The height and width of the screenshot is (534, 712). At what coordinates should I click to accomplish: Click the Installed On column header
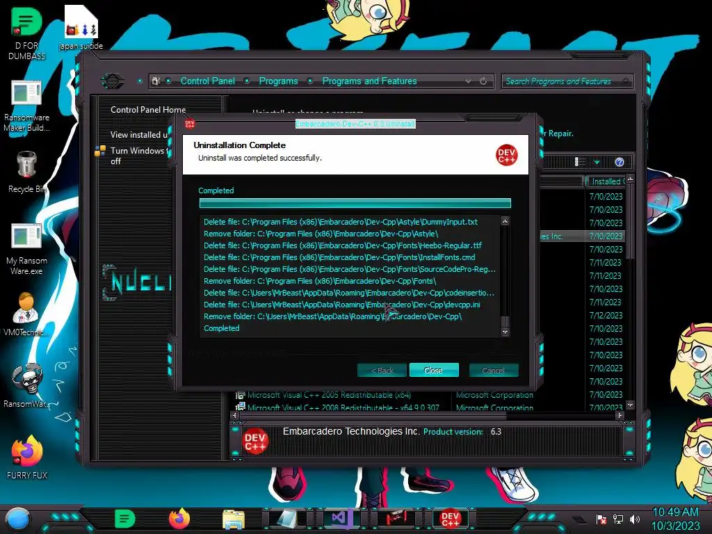point(606,181)
